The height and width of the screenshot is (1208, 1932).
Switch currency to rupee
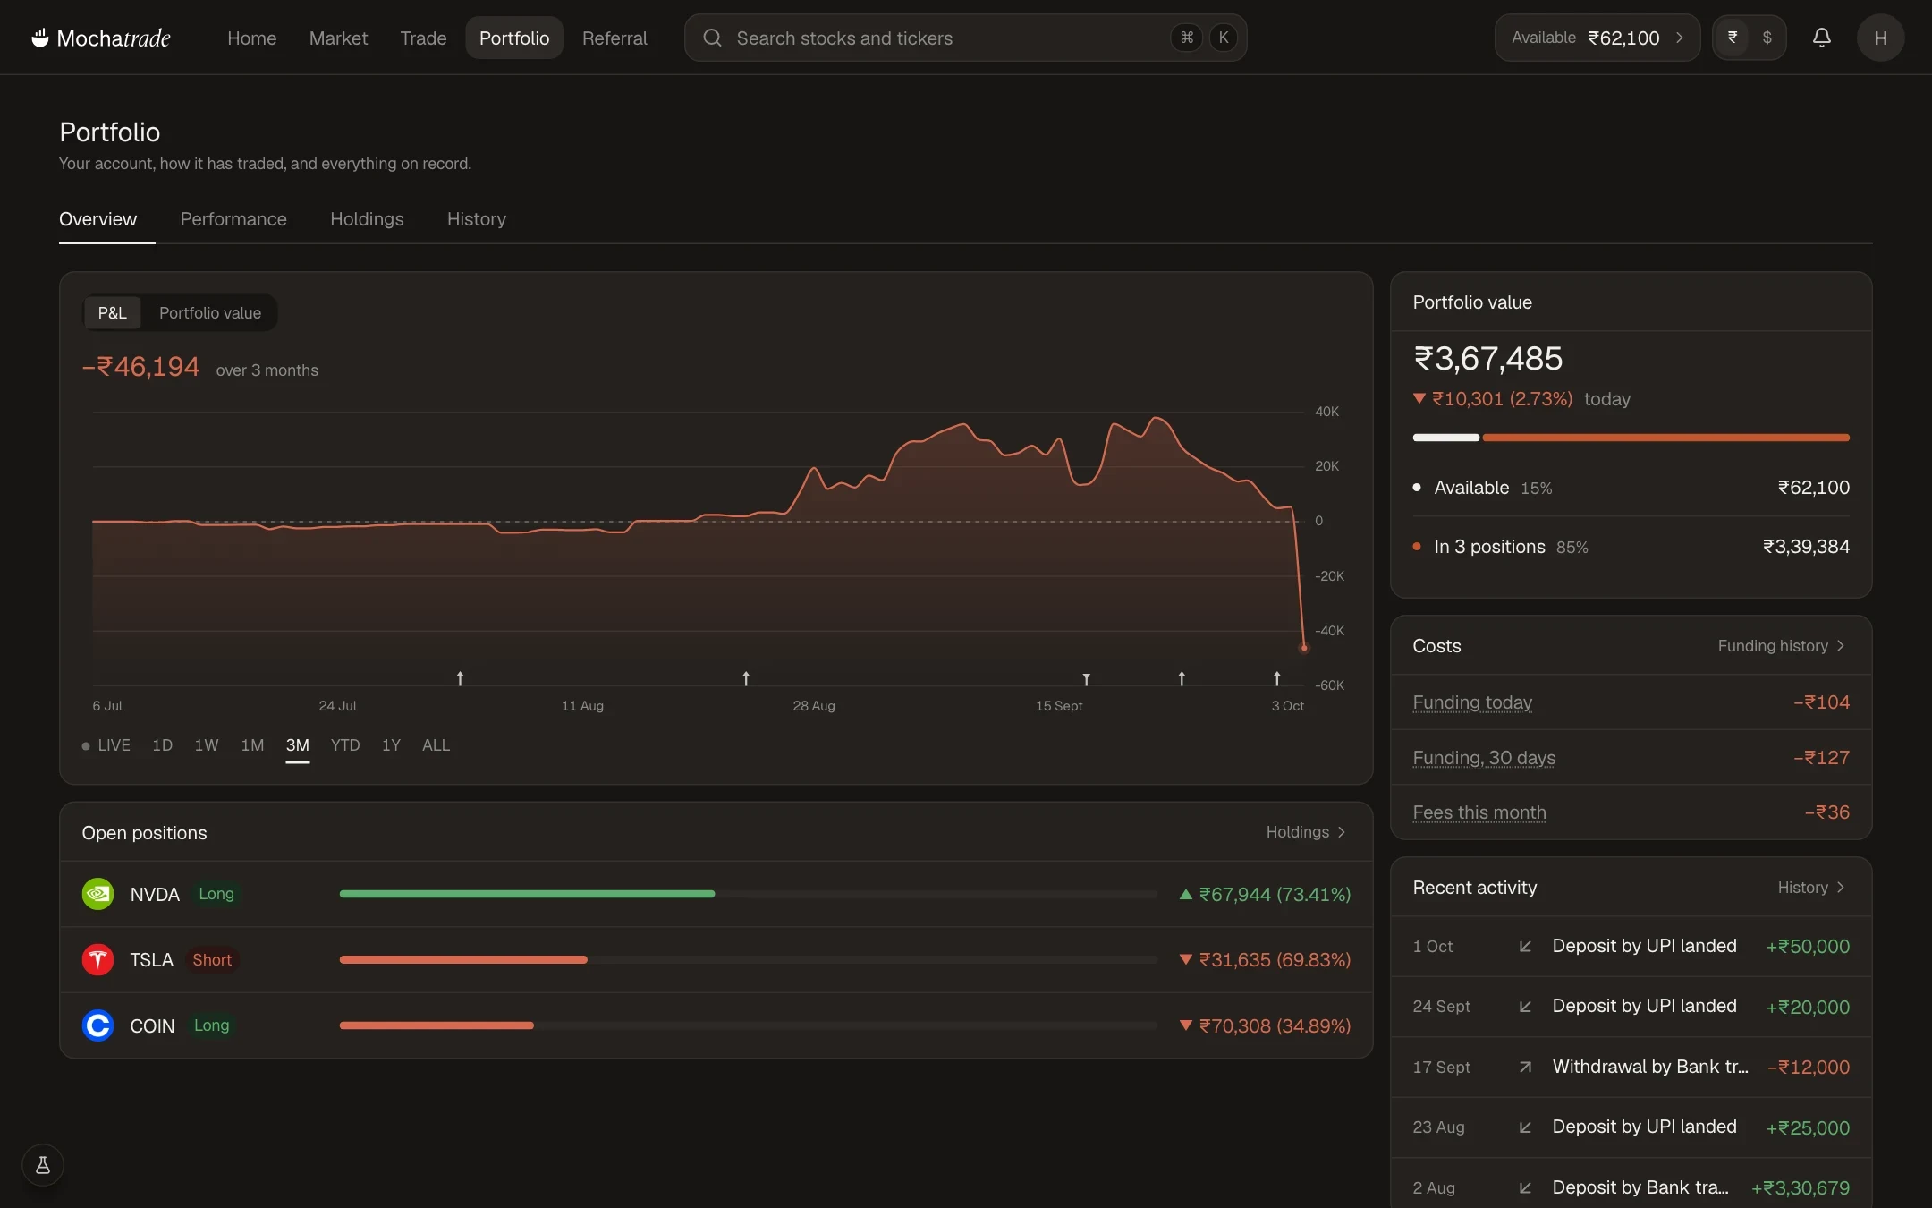(1733, 38)
